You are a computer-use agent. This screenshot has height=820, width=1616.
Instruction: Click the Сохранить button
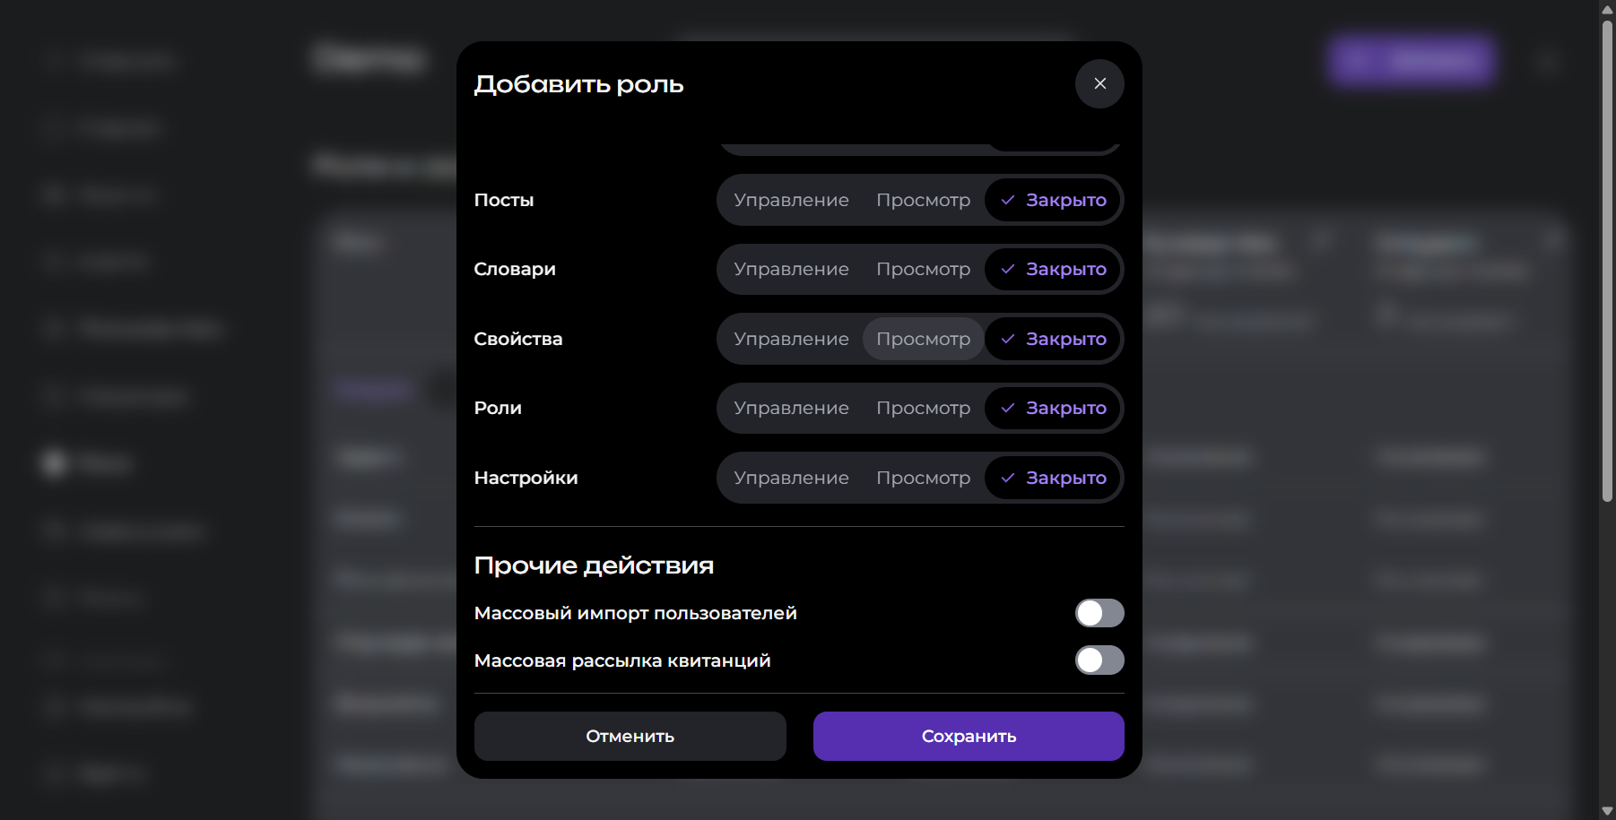[x=969, y=736]
